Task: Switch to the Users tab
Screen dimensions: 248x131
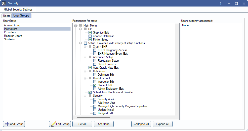Action: 7,16
